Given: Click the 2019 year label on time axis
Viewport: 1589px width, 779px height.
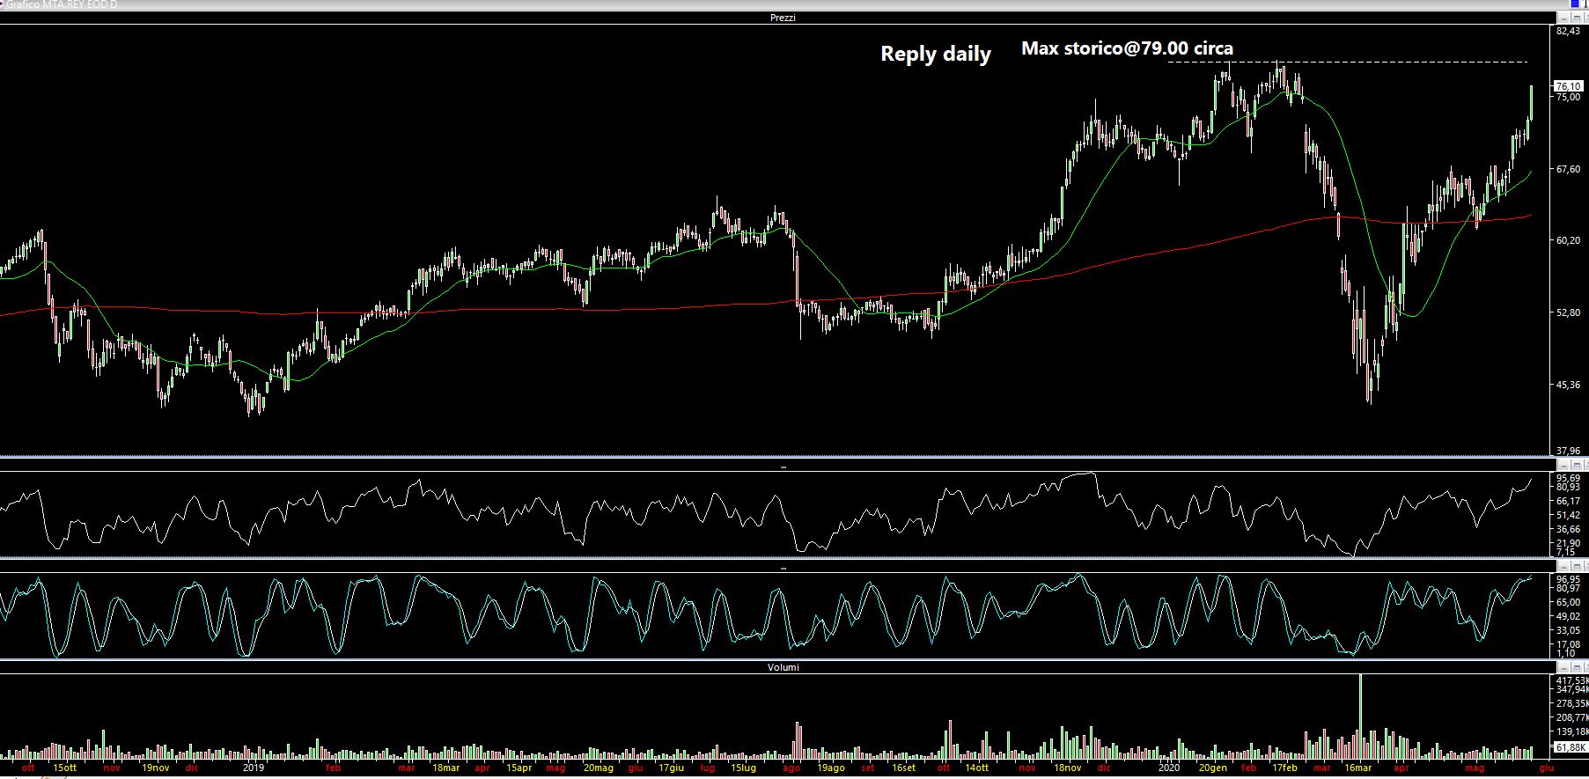Looking at the screenshot, I should pos(254,768).
